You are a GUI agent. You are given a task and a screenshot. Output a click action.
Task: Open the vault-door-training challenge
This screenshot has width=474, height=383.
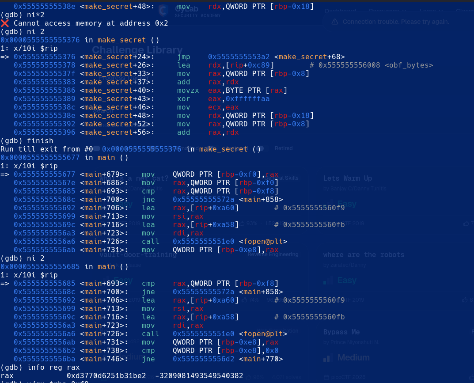coord(138,255)
